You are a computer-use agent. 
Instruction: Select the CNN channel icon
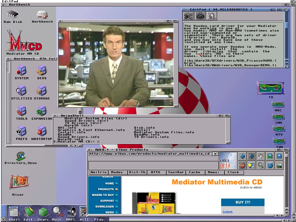tap(278, 117)
